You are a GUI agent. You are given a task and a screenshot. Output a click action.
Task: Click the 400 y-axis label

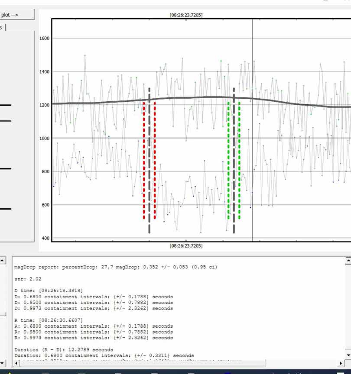point(45,238)
